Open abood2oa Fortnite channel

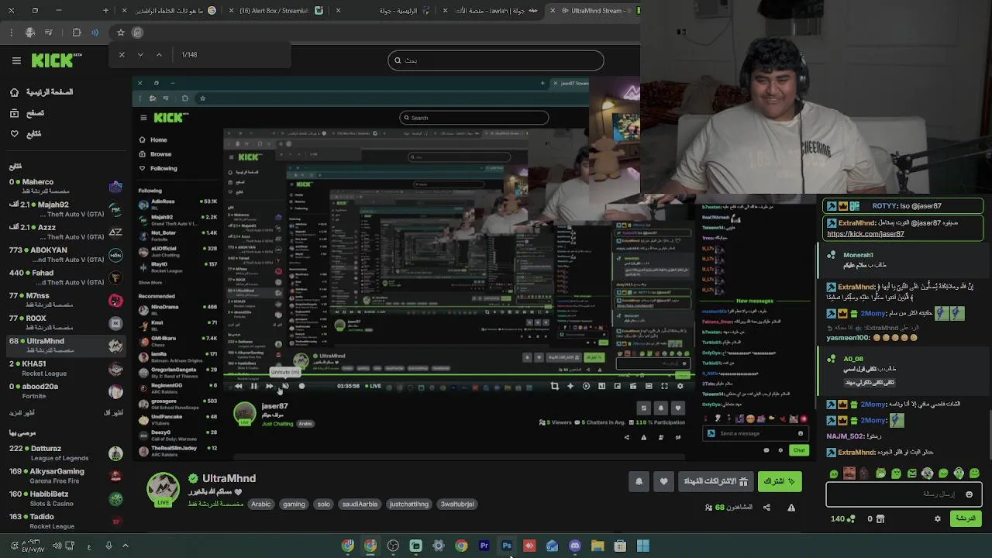pyautogui.click(x=65, y=391)
